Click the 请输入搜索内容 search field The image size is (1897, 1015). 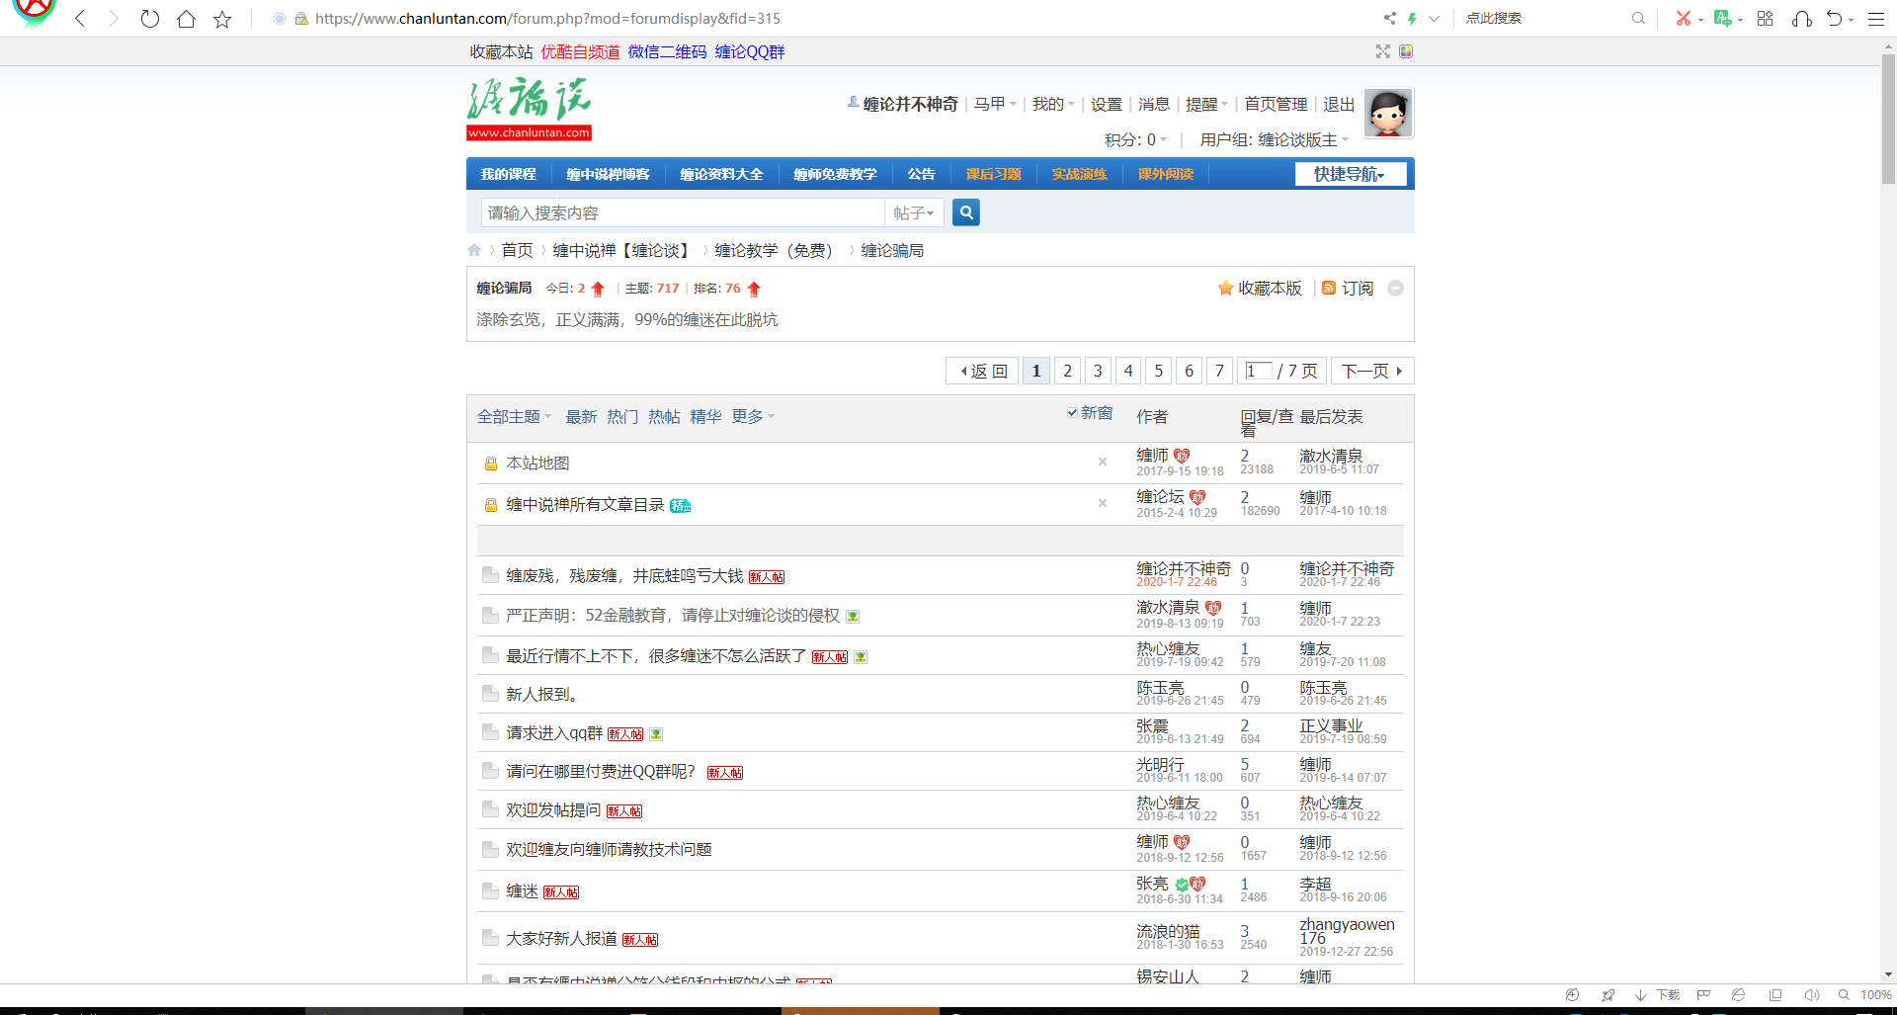(x=682, y=213)
